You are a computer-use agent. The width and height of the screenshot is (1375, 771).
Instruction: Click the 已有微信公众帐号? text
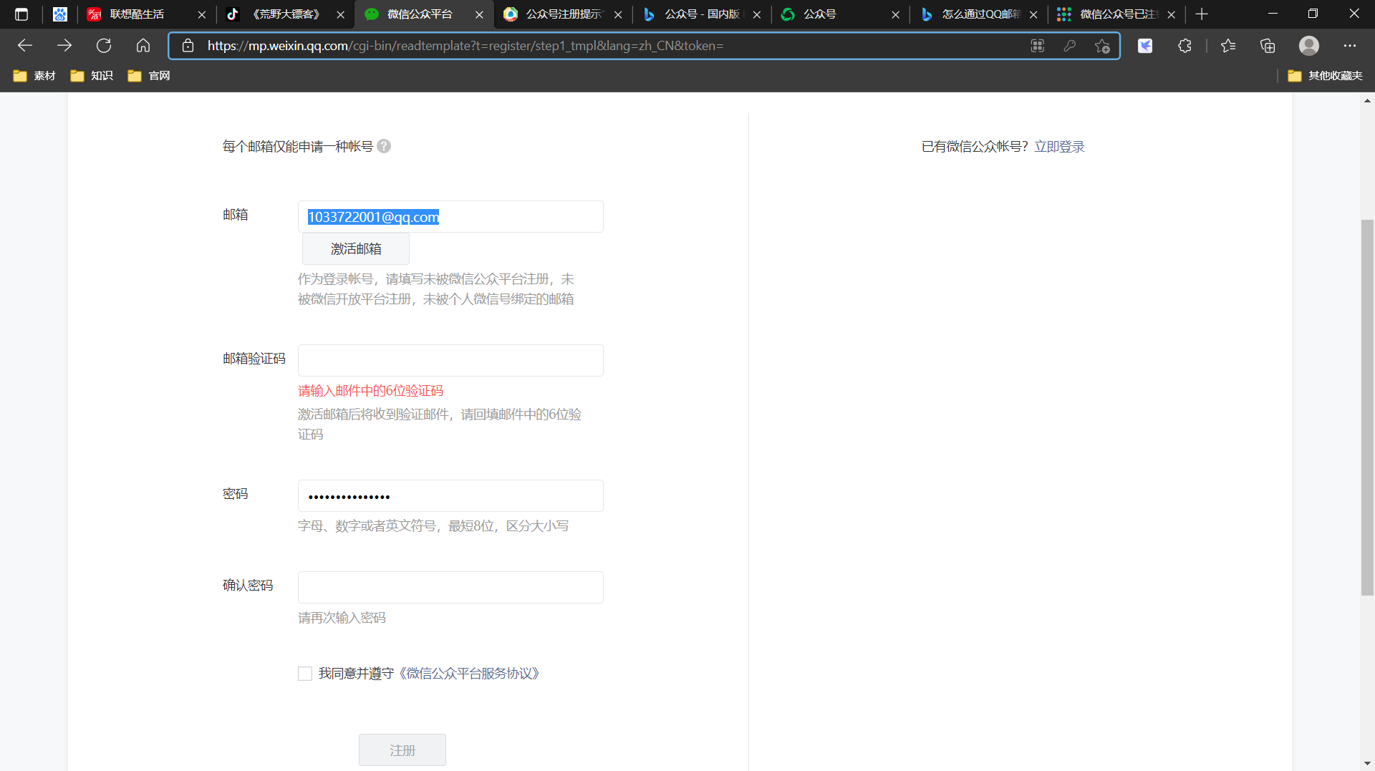[975, 147]
